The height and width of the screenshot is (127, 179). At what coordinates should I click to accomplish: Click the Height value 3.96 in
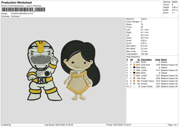(175, 7)
